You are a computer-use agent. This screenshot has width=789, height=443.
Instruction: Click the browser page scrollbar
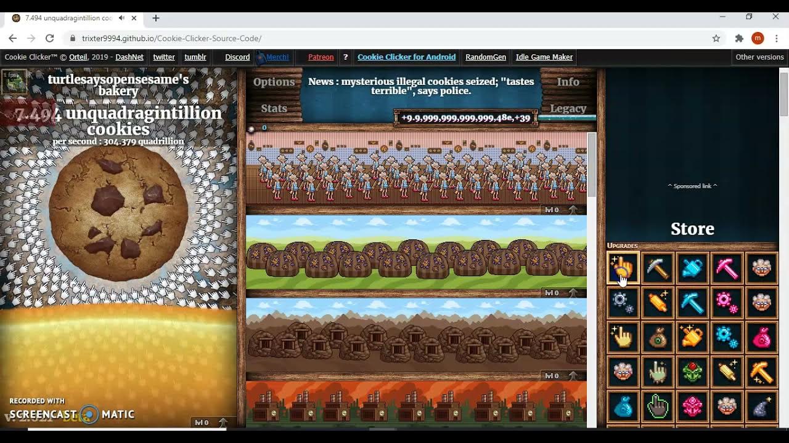coord(783,95)
